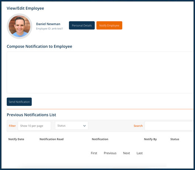Screen dimensions: 195x170
Task: Open the Show 10 per page filter
Action: pyautogui.click(x=34, y=126)
